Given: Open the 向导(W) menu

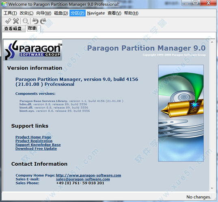Looking at the screenshot, I should tap(44, 13).
